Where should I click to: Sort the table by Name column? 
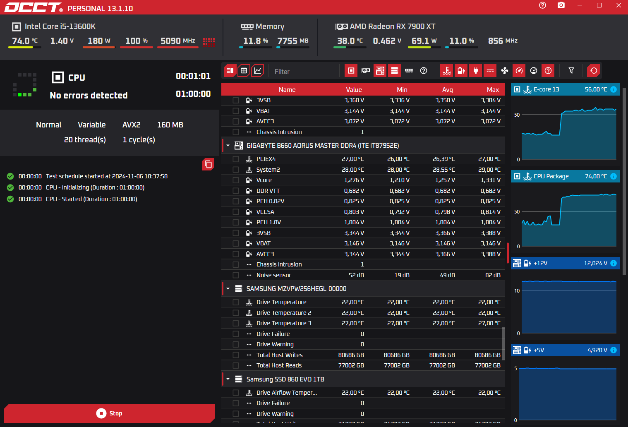(287, 90)
